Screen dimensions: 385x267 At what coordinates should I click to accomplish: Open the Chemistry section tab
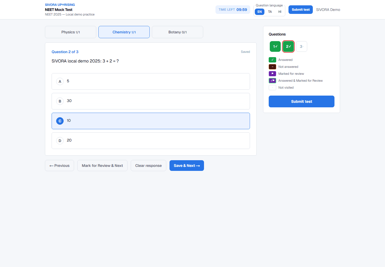click(x=124, y=32)
